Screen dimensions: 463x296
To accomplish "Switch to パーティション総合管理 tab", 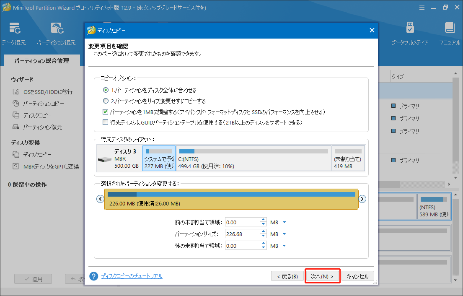I will pyautogui.click(x=42, y=60).
